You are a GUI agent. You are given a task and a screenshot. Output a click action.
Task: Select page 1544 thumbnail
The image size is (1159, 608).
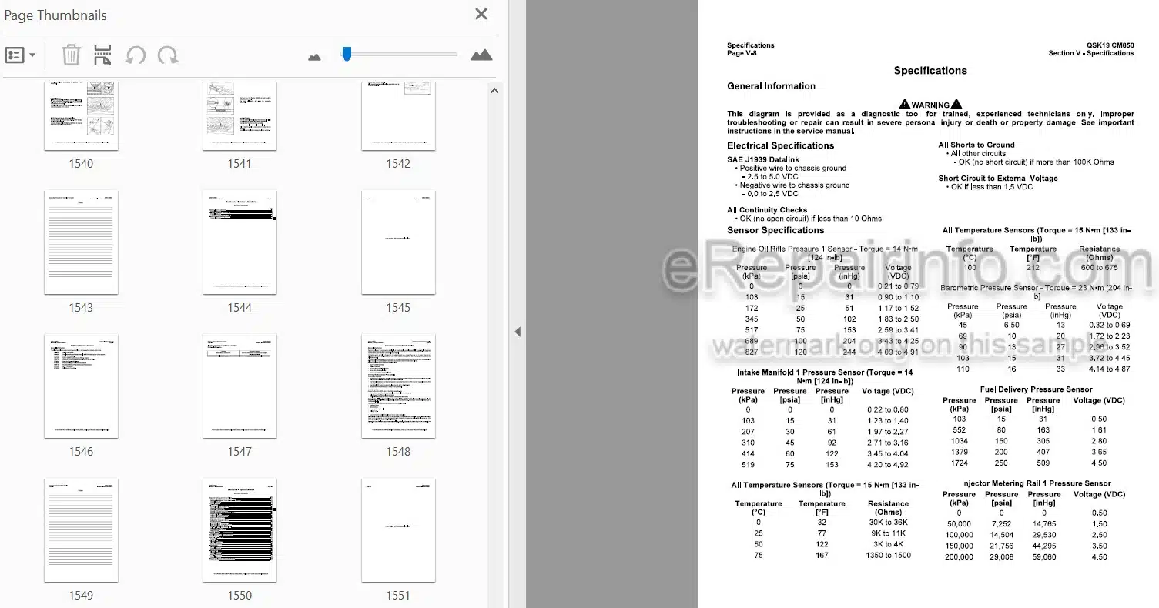[240, 242]
